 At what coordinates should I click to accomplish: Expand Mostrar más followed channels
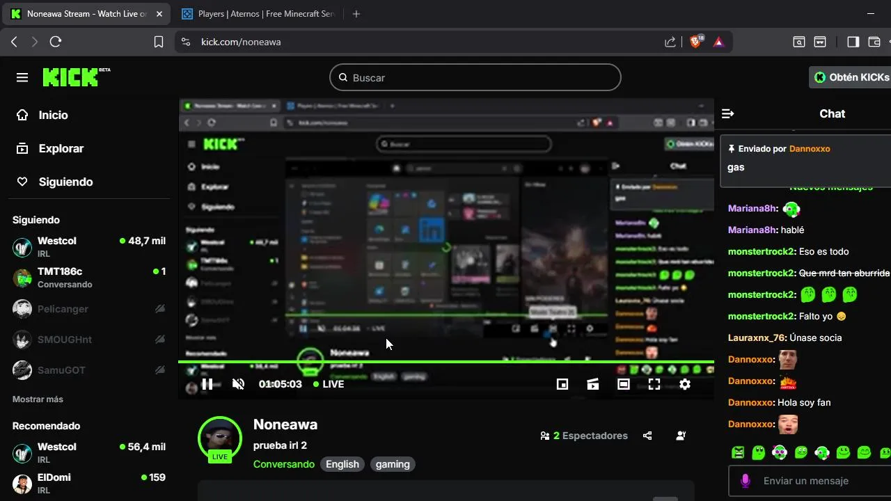(x=38, y=399)
